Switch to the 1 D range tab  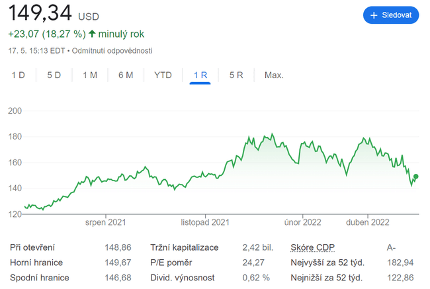click(x=18, y=75)
